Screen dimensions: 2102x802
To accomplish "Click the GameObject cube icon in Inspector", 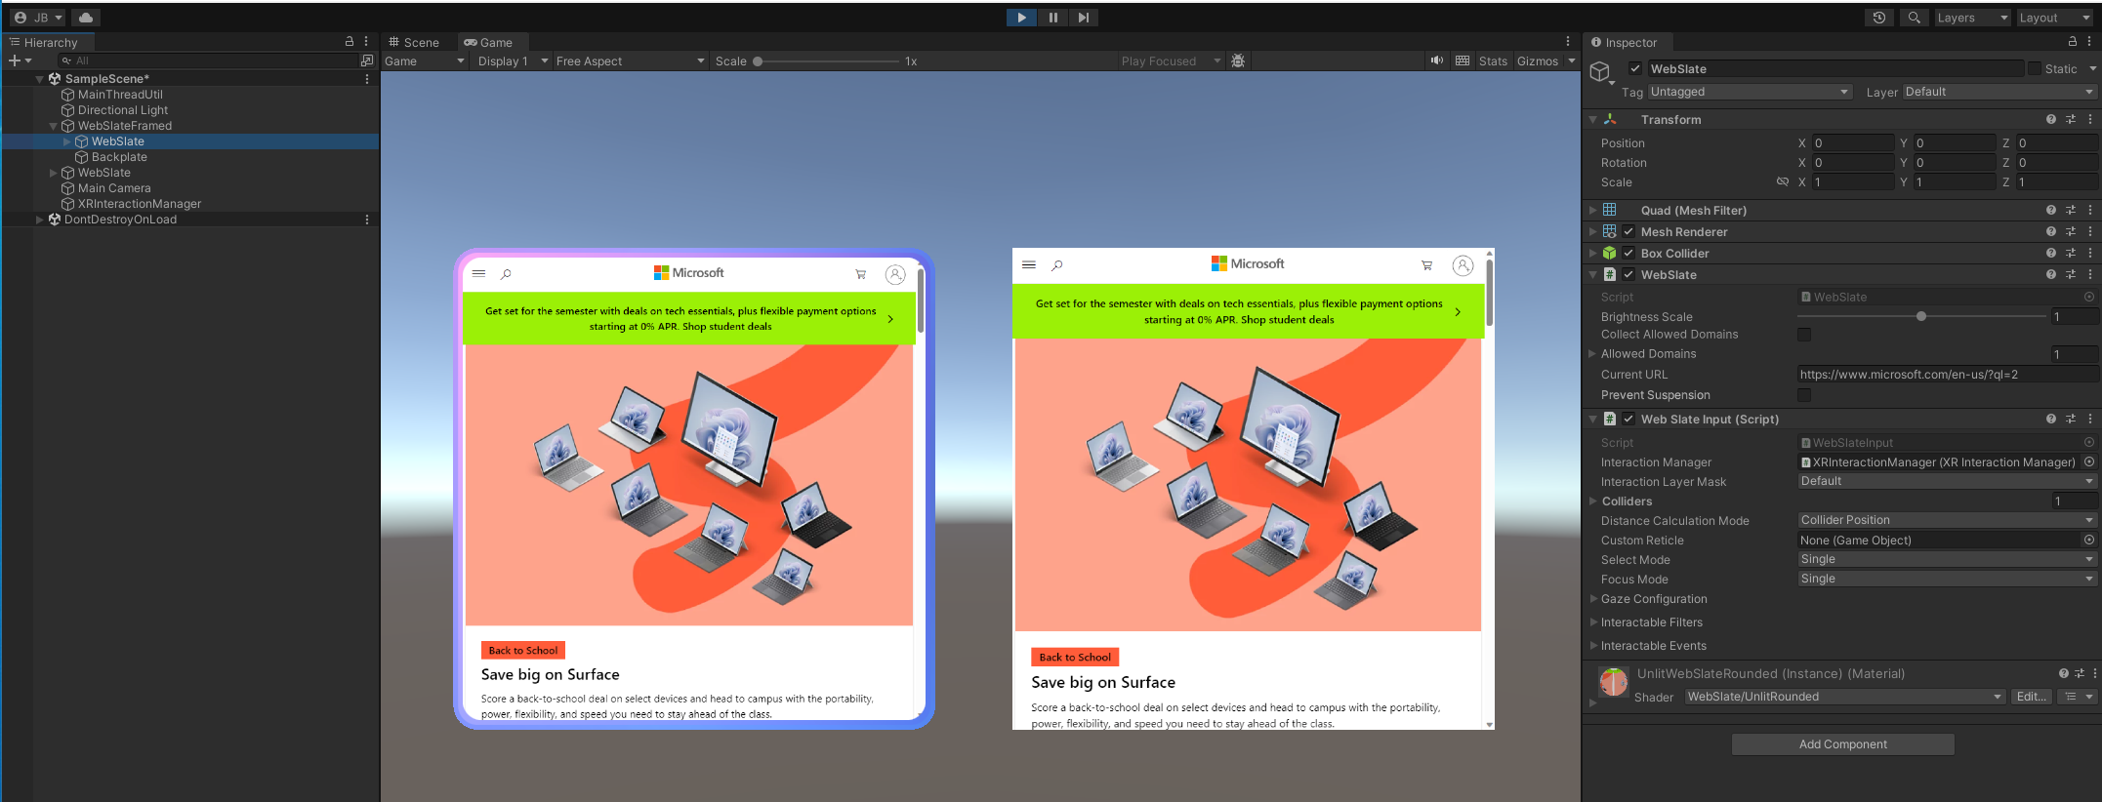I will [1599, 71].
